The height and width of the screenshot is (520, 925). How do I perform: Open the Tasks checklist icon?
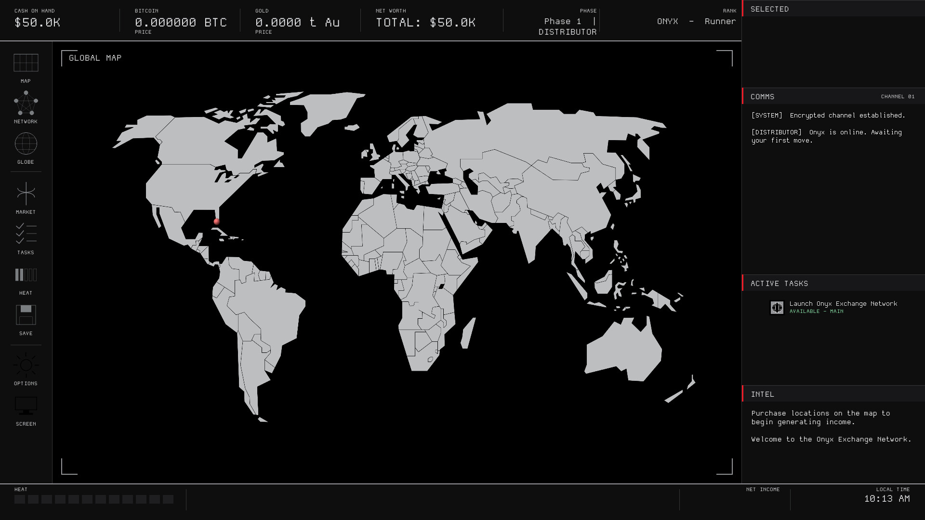click(26, 234)
